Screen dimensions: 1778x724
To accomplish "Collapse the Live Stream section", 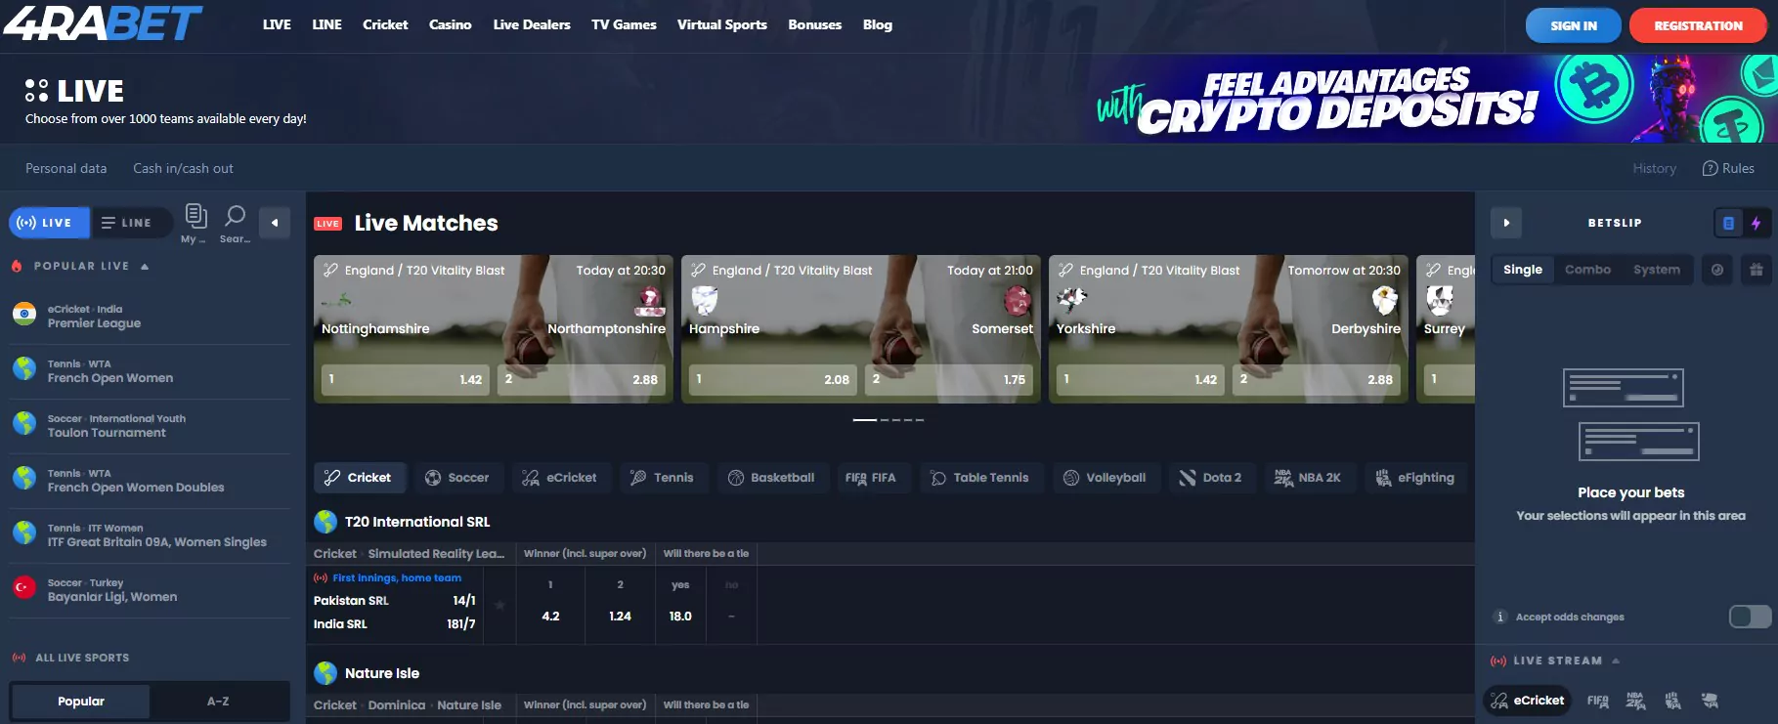I will click(x=1616, y=660).
